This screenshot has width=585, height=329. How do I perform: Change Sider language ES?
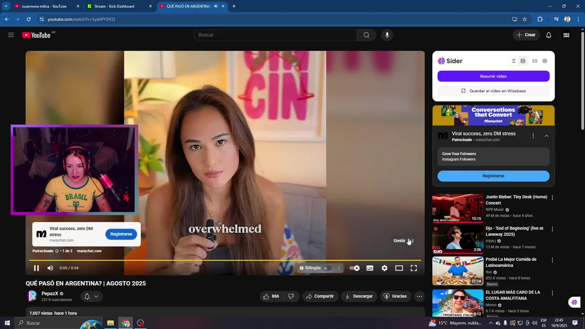[x=535, y=61]
